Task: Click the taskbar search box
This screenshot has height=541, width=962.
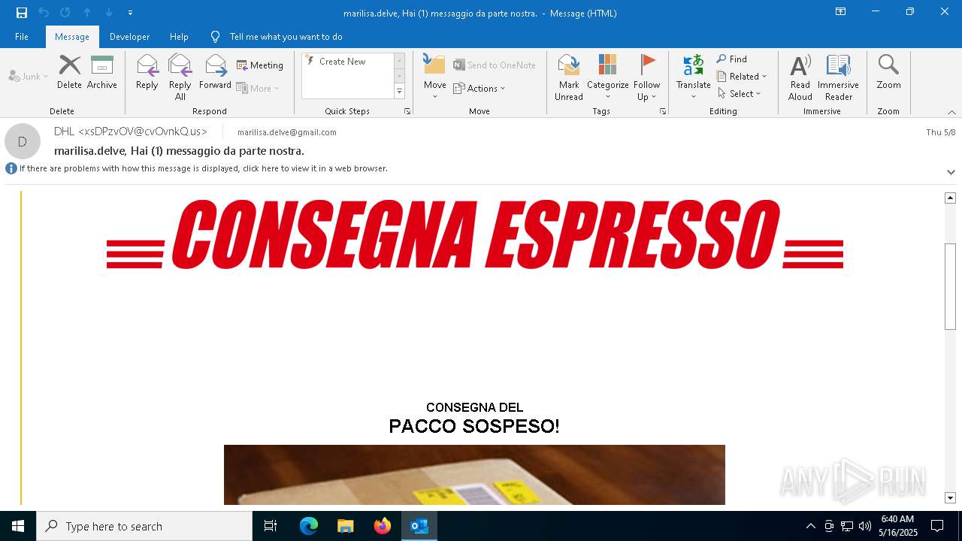Action: click(144, 526)
